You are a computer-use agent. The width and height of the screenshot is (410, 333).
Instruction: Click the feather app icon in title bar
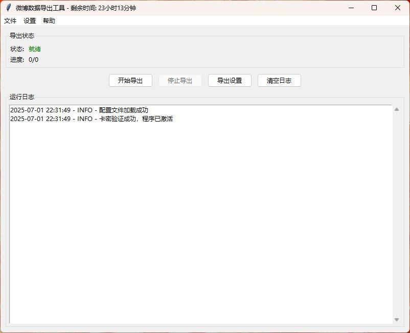[9, 8]
